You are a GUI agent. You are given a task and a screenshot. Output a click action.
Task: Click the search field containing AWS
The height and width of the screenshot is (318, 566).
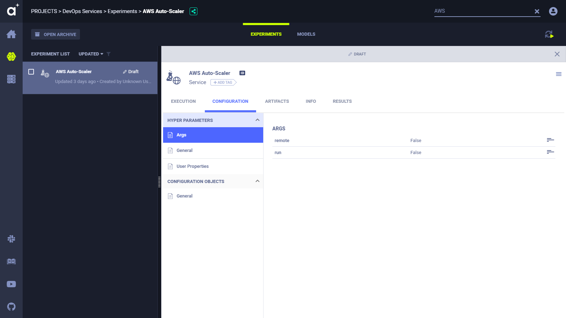coord(483,11)
